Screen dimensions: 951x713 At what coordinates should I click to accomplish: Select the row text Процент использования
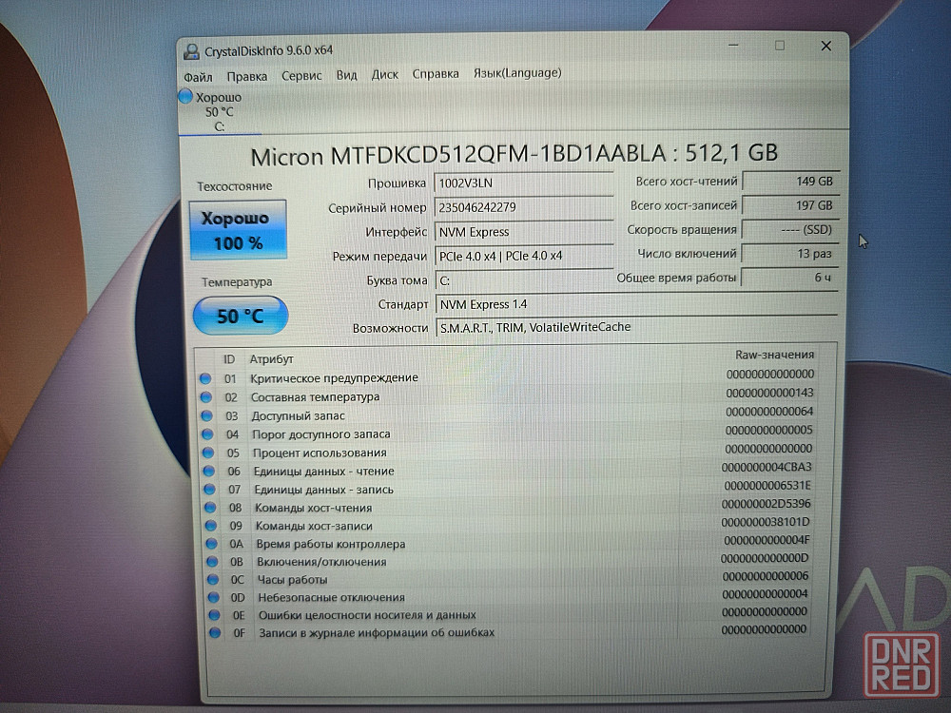tap(320, 453)
